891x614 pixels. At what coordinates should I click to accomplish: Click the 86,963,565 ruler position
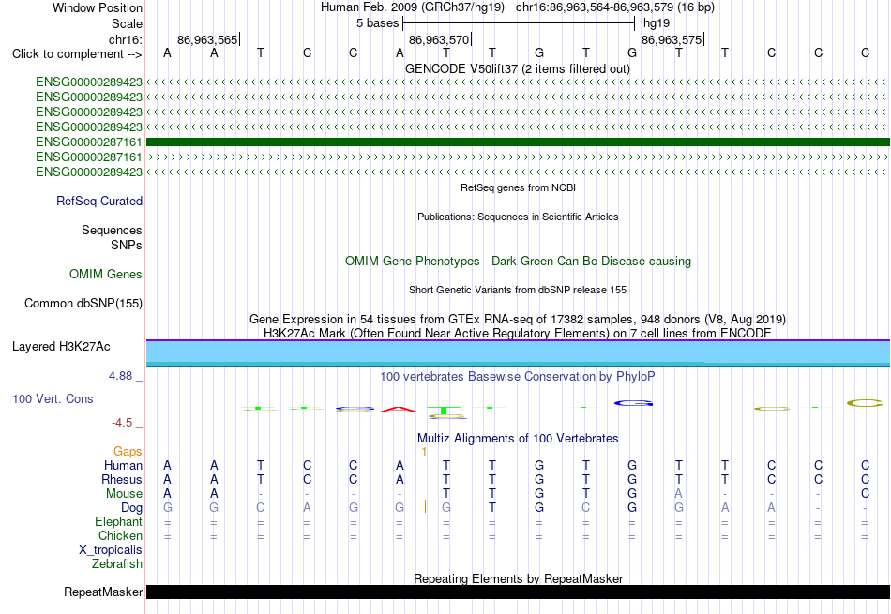coord(207,39)
